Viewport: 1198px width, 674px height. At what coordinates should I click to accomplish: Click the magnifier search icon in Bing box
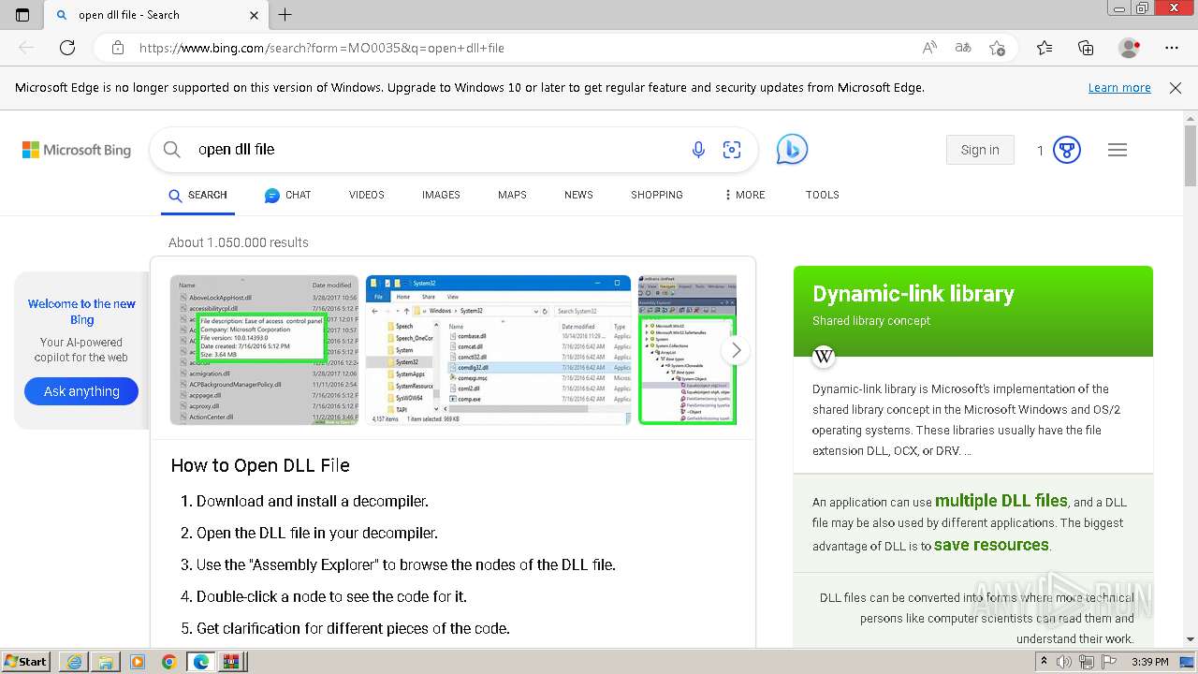[x=172, y=150]
